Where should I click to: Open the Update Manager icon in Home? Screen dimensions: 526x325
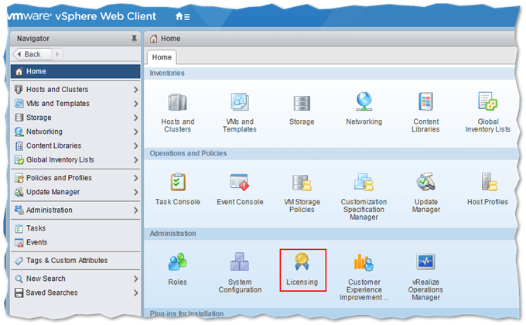coord(425,182)
